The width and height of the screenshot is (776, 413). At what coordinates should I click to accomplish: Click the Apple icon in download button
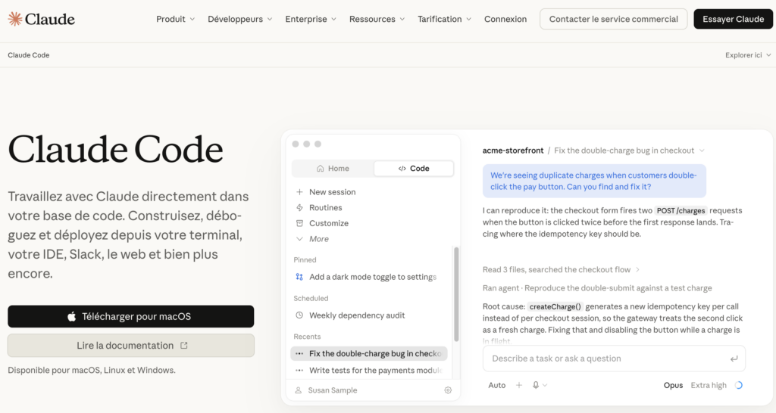72,317
